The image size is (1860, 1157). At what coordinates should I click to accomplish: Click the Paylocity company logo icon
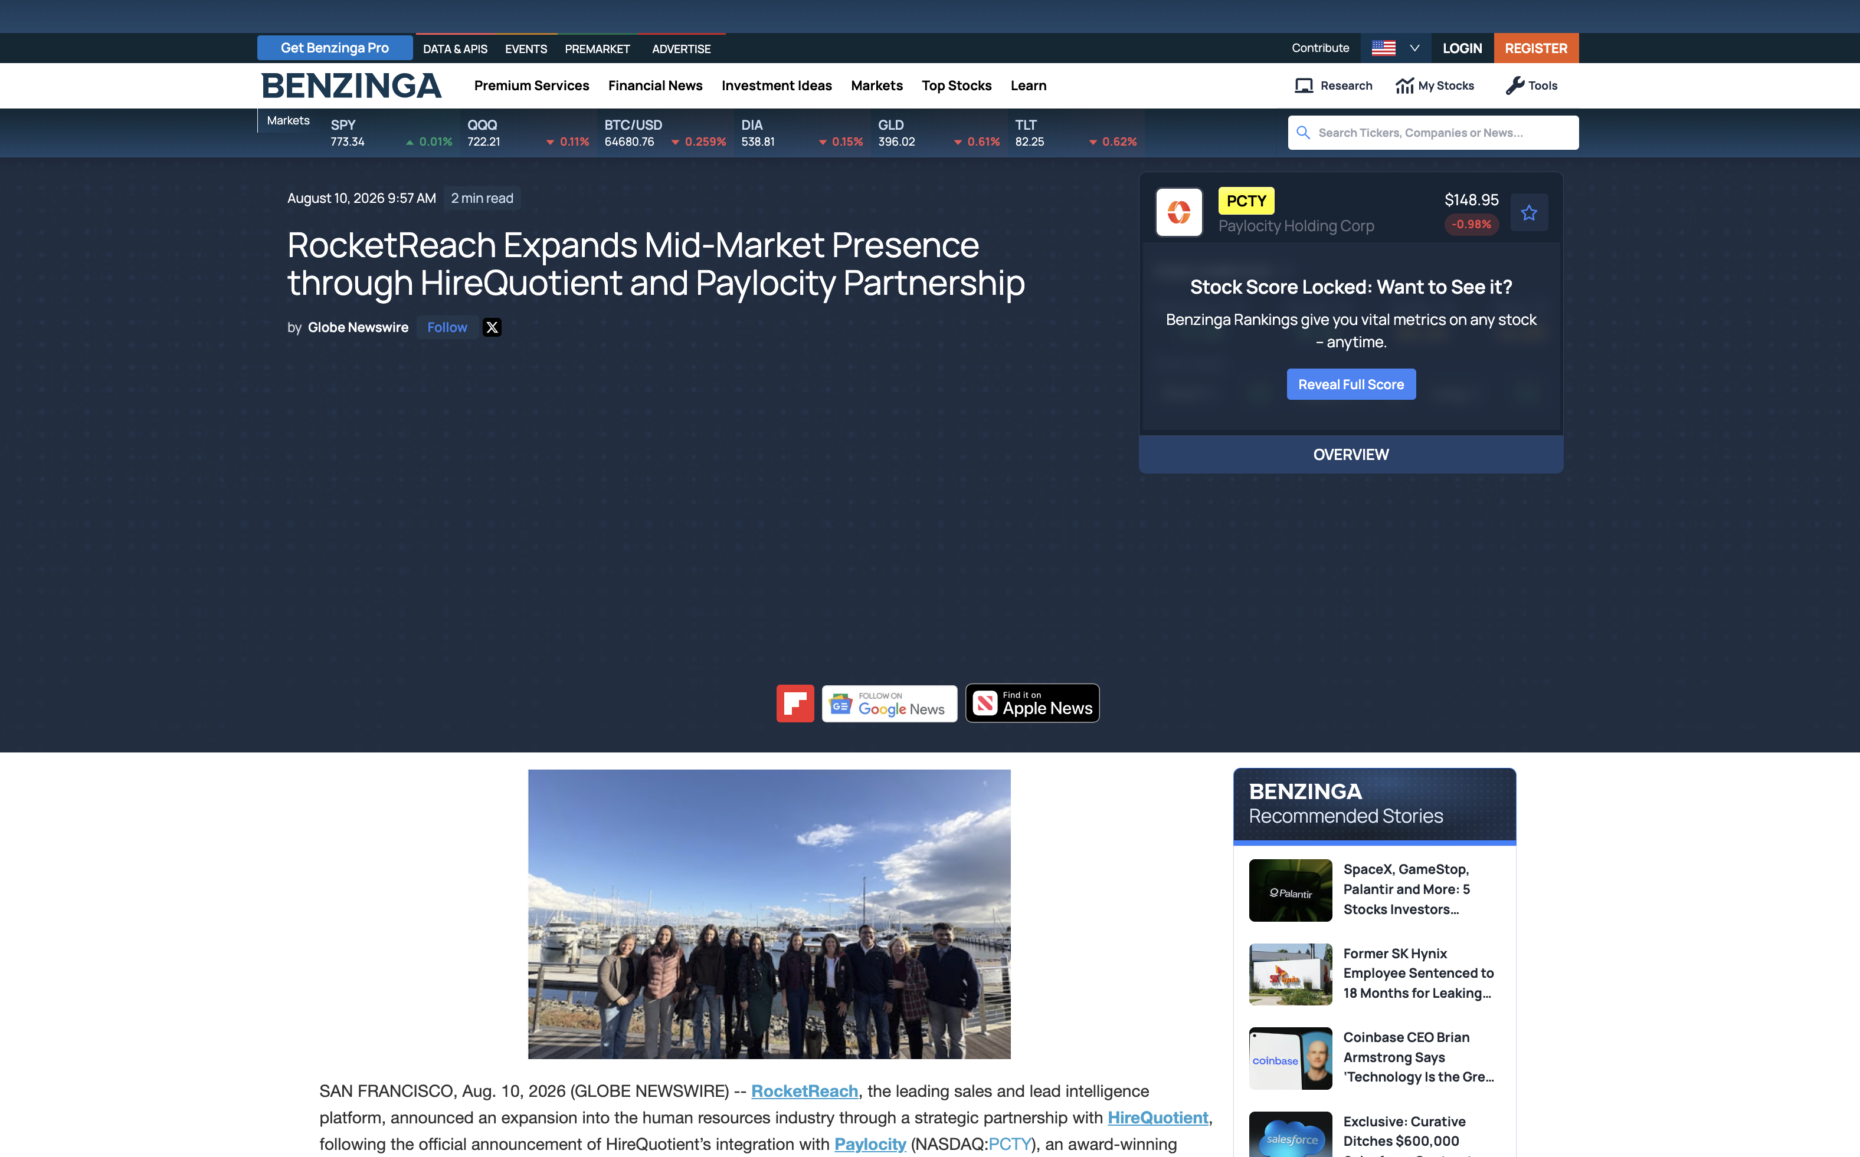tap(1178, 213)
